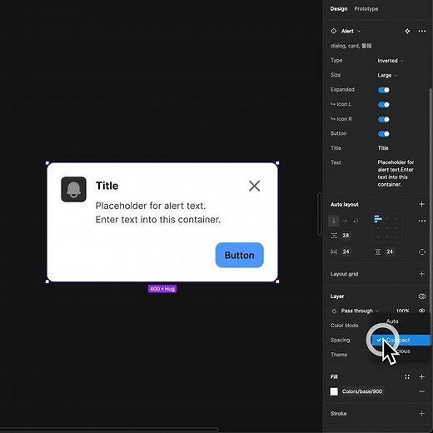
Task: Switch to the Design tab
Action: pos(339,9)
